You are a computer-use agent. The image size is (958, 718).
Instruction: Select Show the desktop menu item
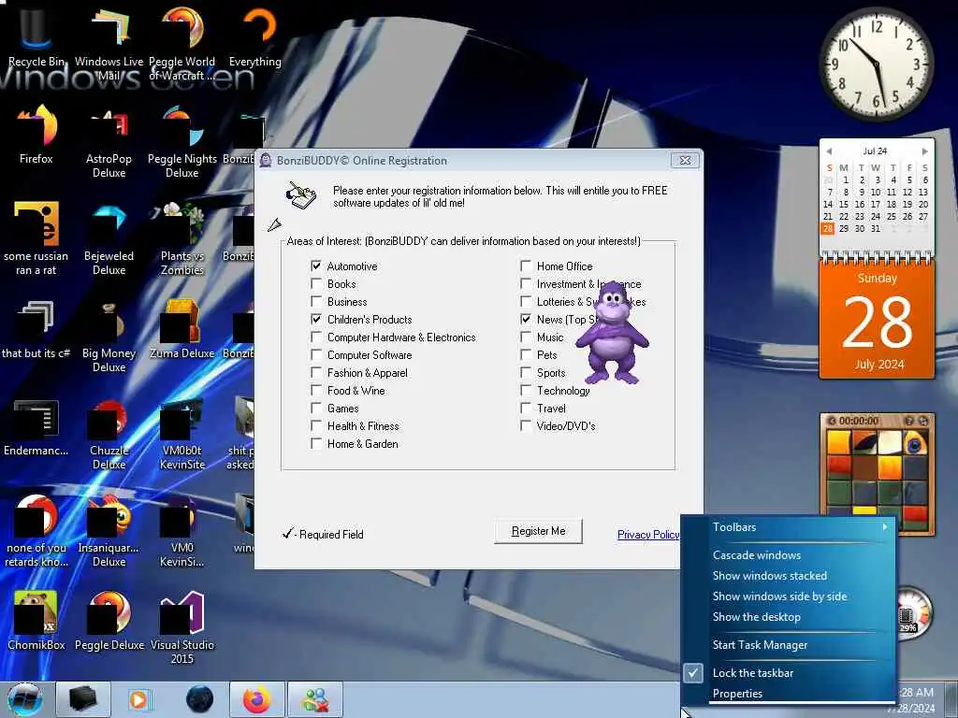tap(788, 617)
